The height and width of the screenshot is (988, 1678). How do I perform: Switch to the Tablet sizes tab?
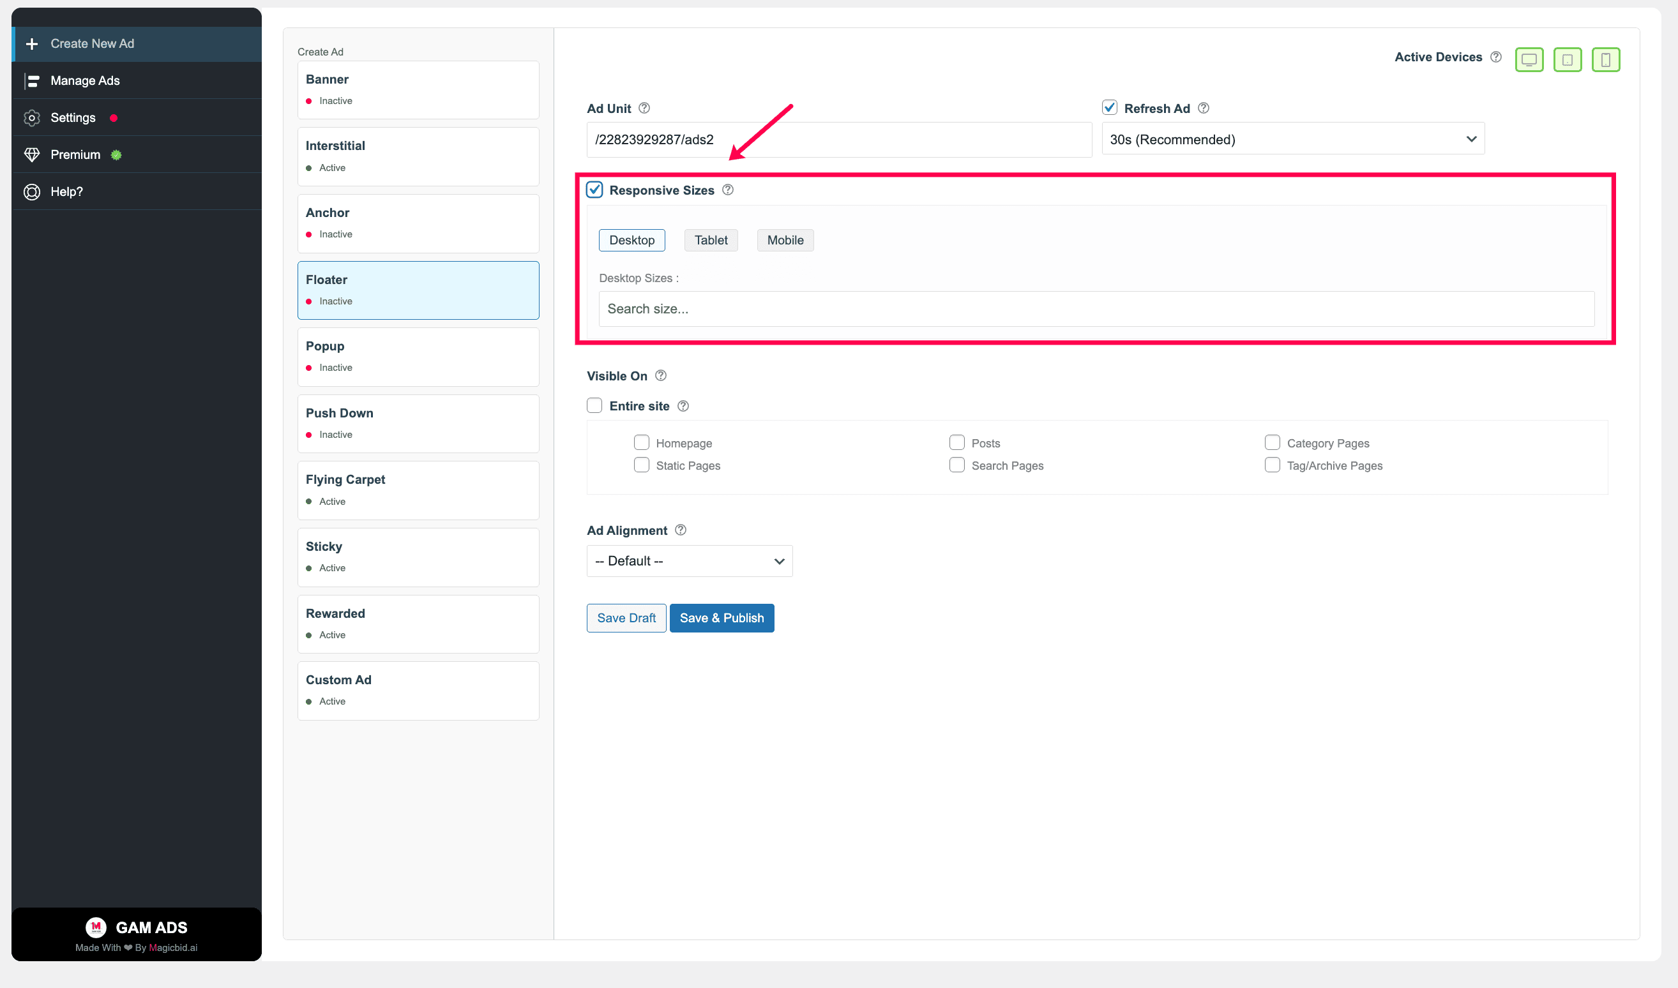pos(711,241)
